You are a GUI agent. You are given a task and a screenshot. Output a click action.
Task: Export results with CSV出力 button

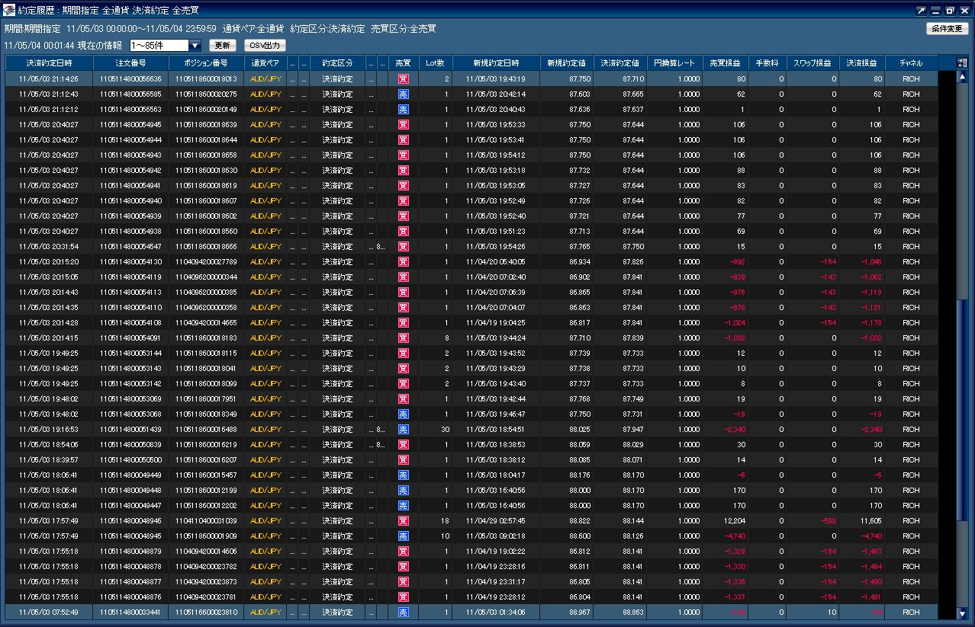pos(265,46)
